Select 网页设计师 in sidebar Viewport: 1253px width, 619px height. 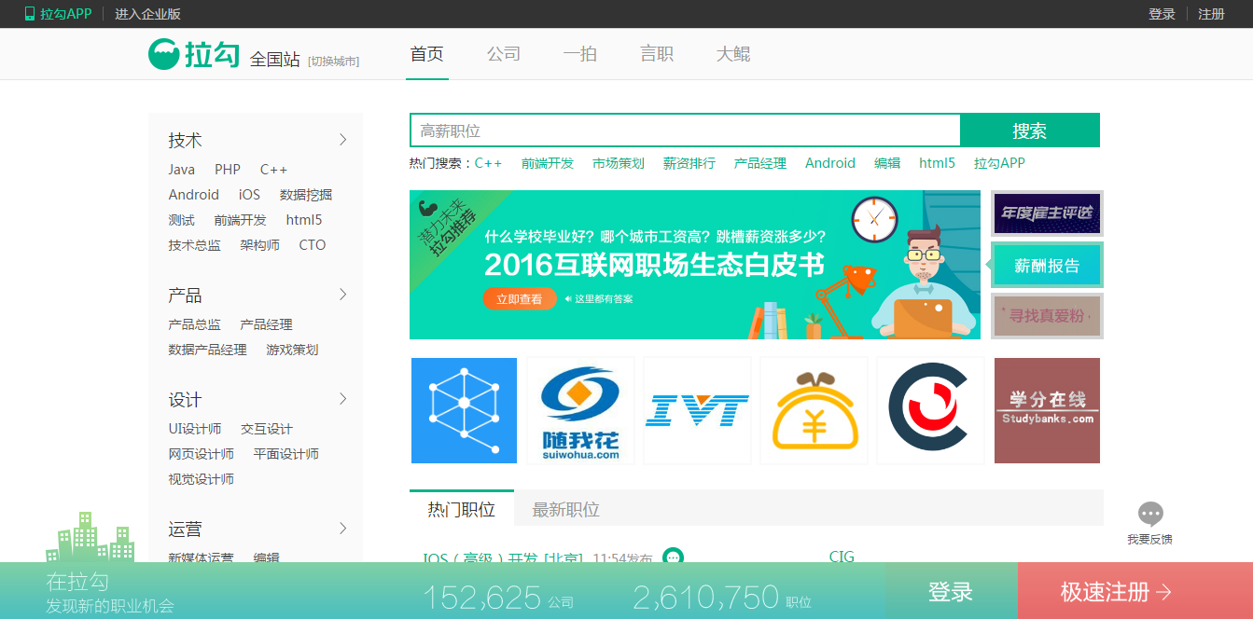[x=202, y=454]
